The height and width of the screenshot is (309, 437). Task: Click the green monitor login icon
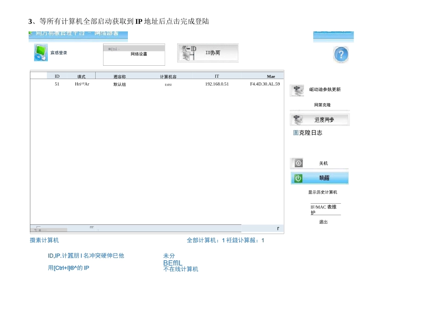(41, 52)
